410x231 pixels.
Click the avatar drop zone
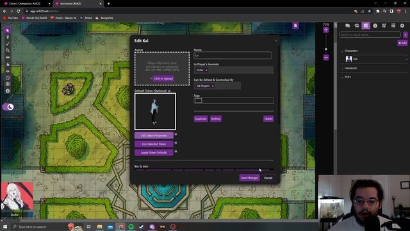point(162,69)
